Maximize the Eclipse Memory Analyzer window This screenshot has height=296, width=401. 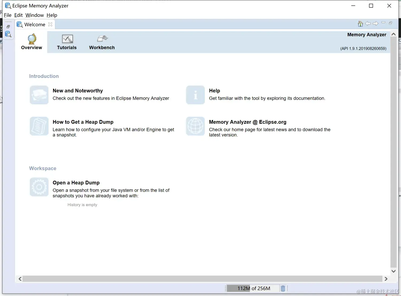tap(371, 6)
